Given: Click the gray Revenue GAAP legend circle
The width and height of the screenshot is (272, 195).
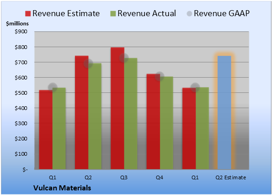Looking at the screenshot, I should click(189, 13).
